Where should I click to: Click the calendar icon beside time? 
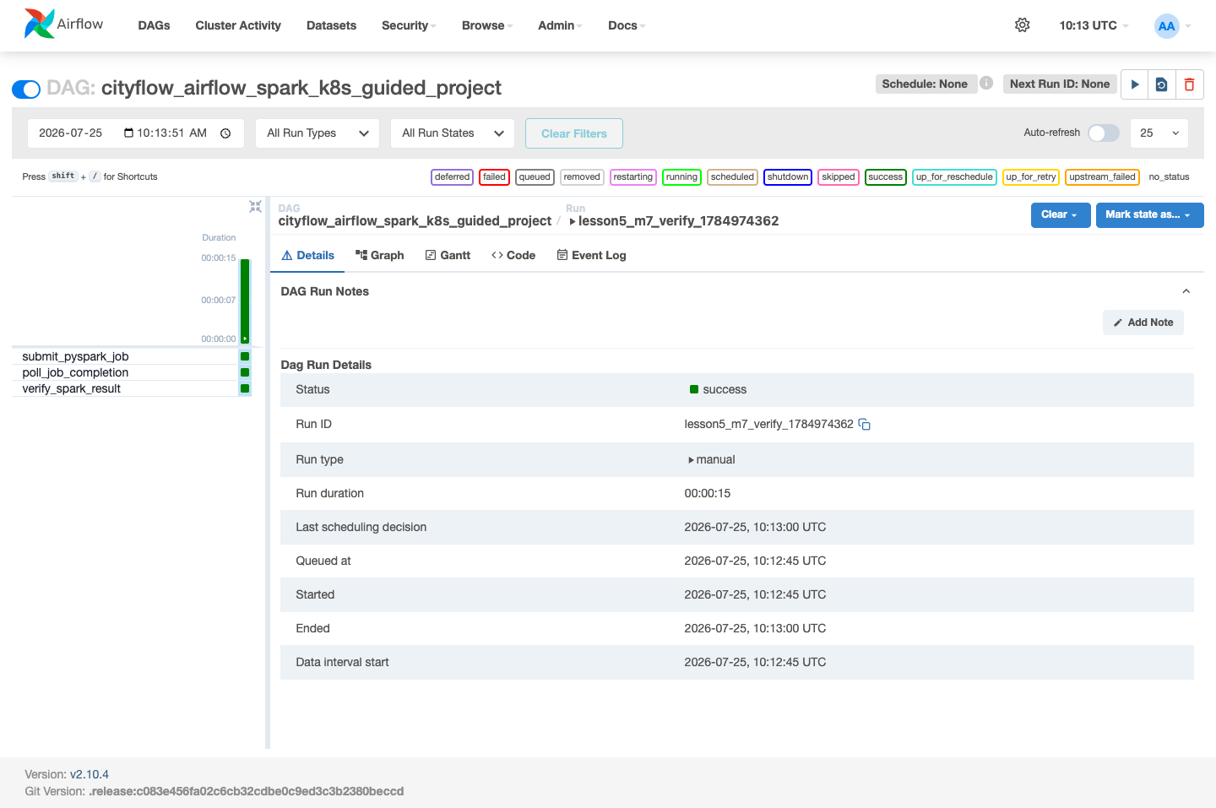pos(128,133)
